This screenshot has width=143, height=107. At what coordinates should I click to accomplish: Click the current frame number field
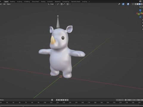point(120,100)
